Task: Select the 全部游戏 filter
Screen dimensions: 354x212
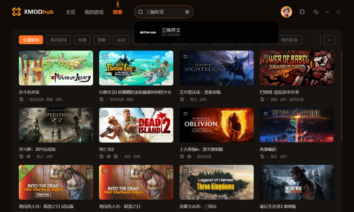Action: [x=31, y=40]
